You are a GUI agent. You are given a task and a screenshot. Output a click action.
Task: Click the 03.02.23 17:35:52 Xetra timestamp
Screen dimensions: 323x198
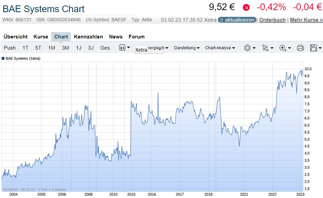point(189,20)
